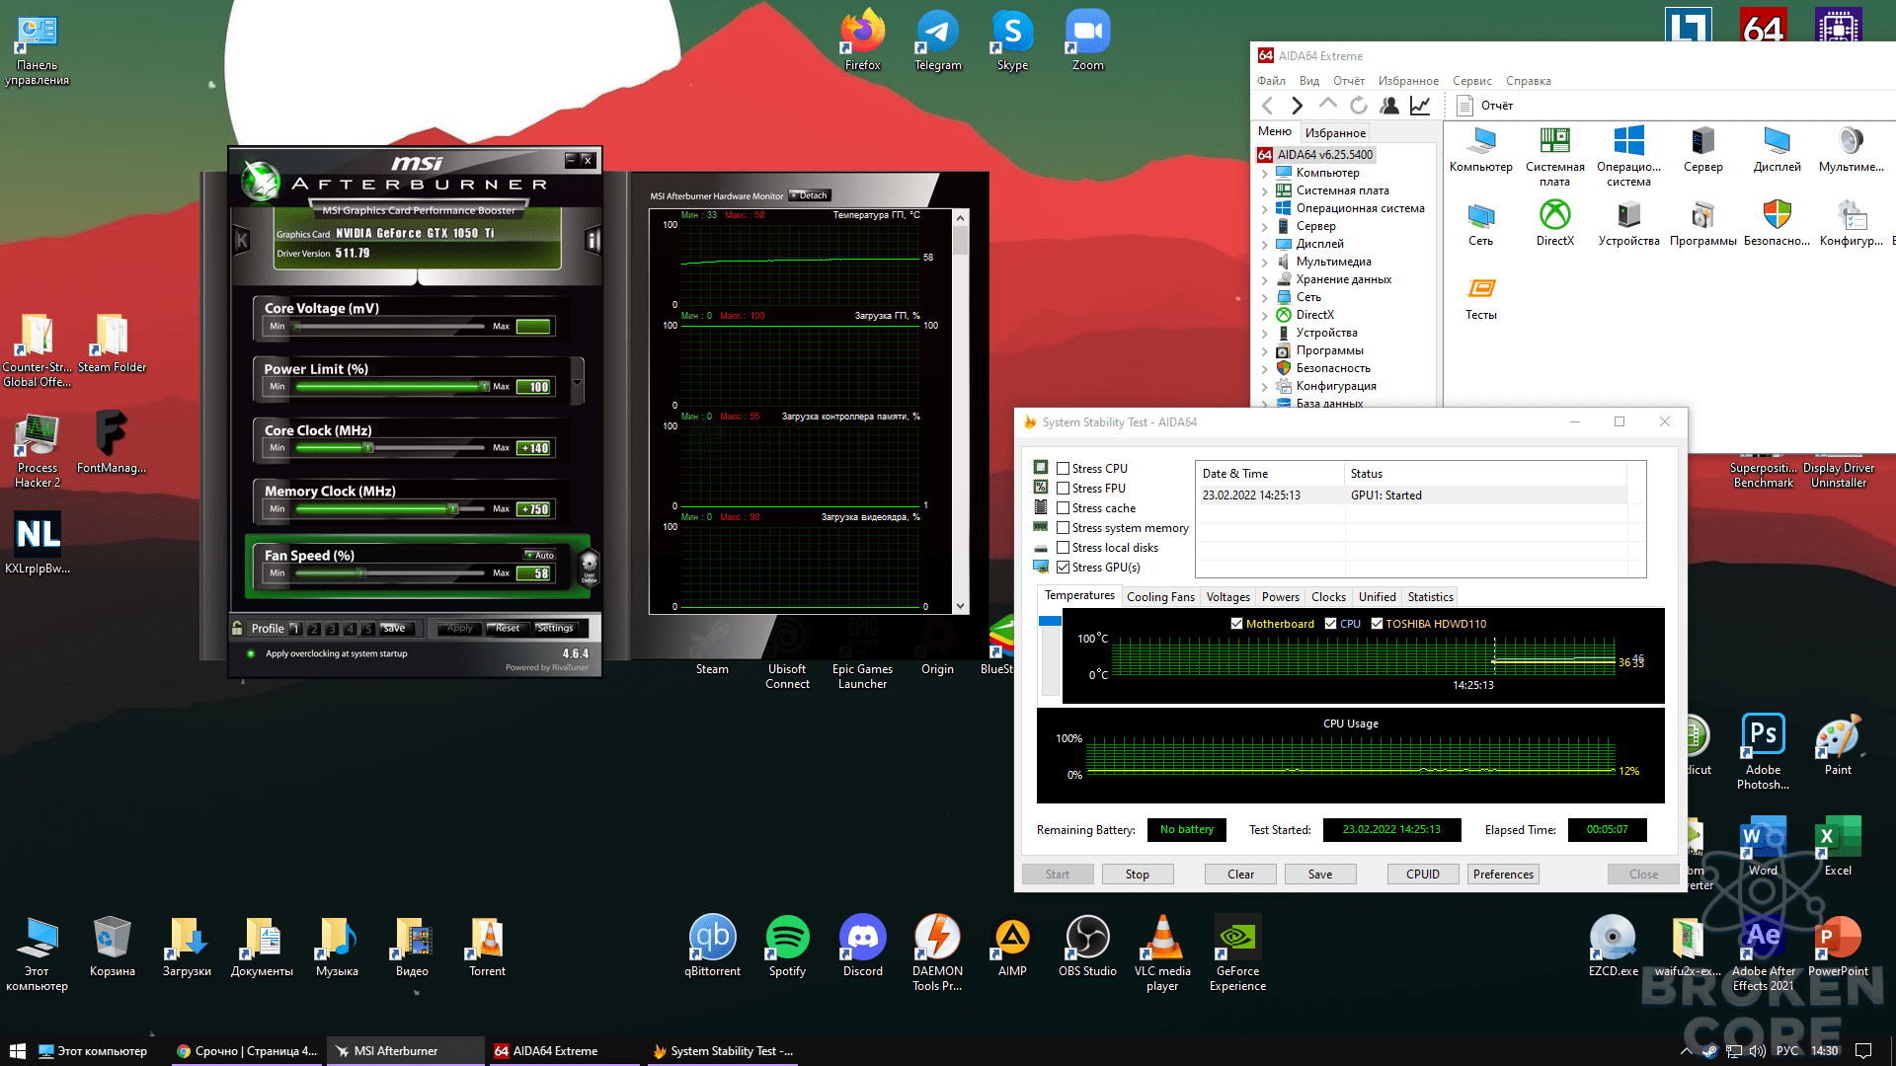Enable Stress cache checkbox
1896x1066 pixels.
pyautogui.click(x=1064, y=508)
